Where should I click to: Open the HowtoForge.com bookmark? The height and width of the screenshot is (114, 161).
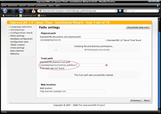[28, 16]
